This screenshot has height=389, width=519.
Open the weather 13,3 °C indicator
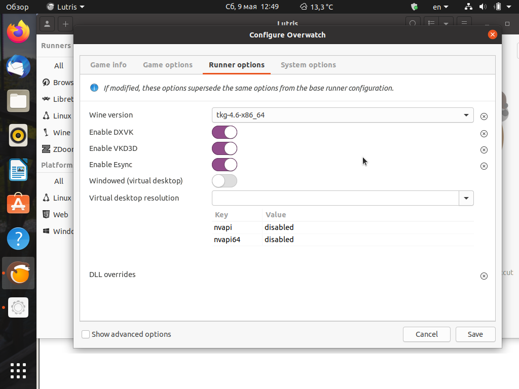316,7
